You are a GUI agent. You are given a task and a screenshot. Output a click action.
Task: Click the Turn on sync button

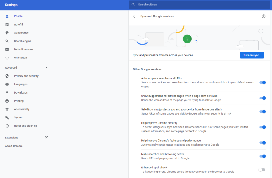pyautogui.click(x=252, y=55)
